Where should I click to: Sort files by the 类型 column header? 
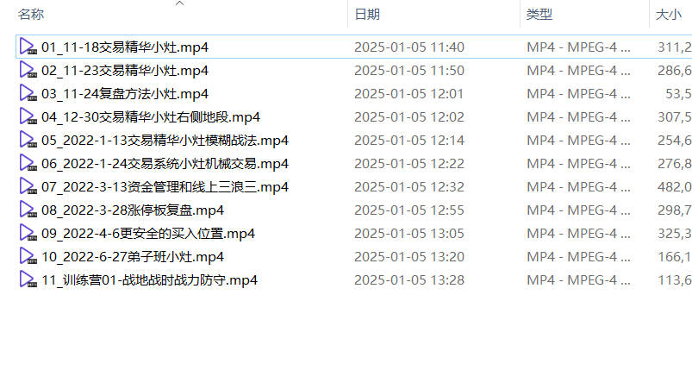[x=539, y=14]
